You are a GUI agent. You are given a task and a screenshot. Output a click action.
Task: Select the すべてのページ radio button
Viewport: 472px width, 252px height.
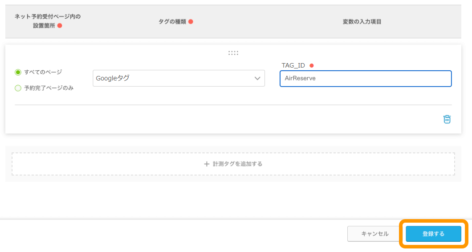18,72
